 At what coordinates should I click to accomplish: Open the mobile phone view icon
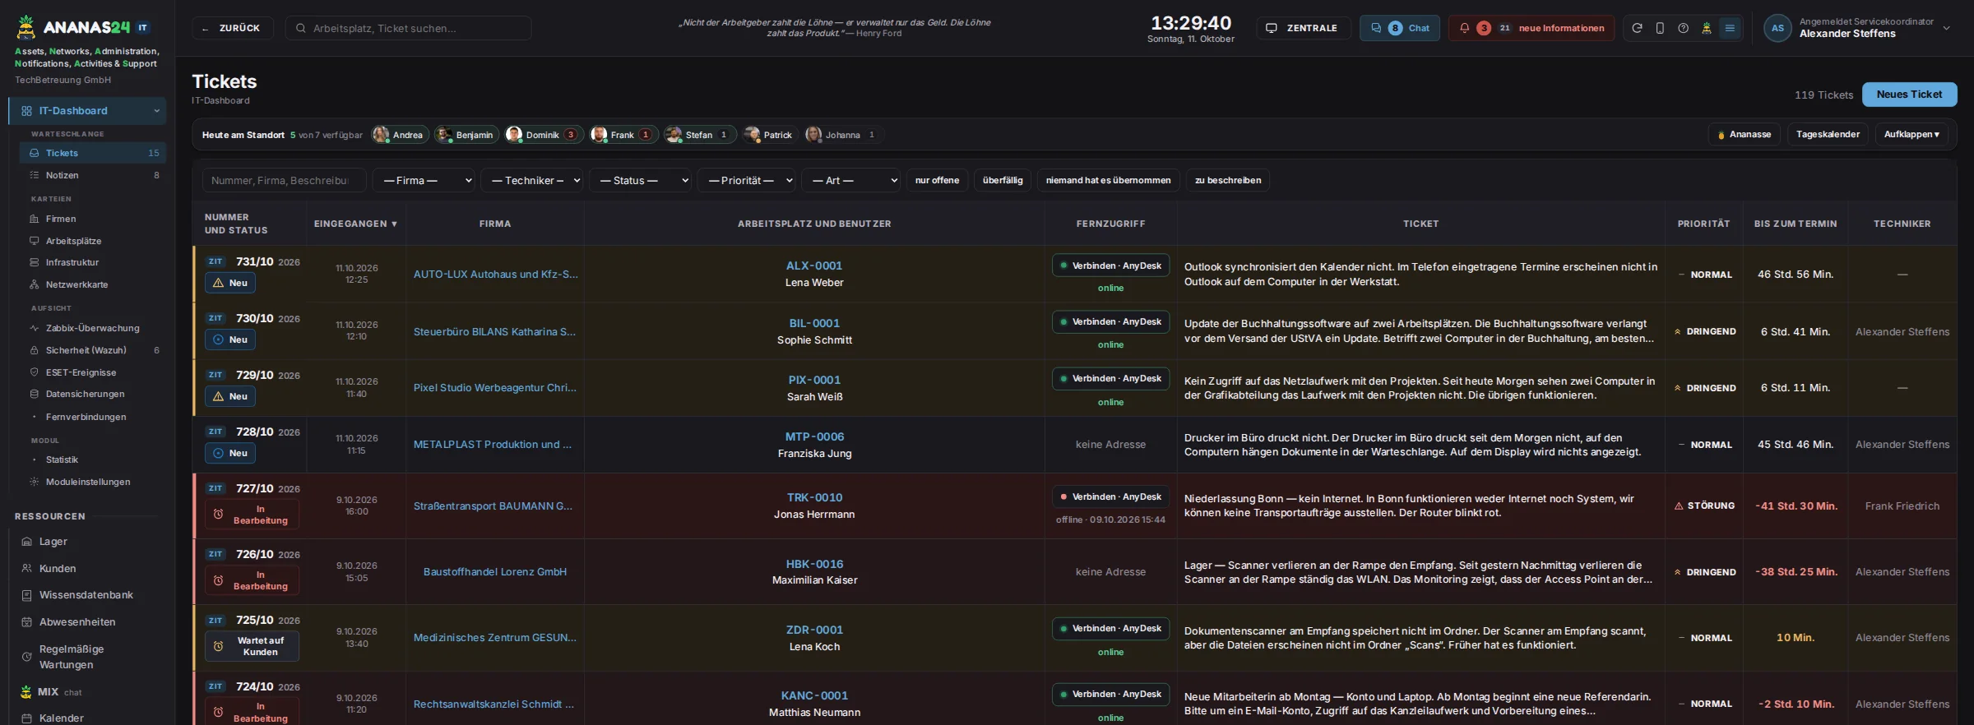click(1660, 28)
